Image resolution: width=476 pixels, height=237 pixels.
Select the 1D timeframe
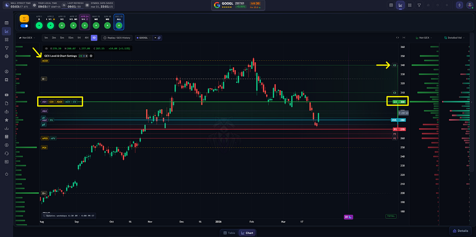[x=94, y=38]
